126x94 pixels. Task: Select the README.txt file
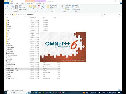pos(10,72)
